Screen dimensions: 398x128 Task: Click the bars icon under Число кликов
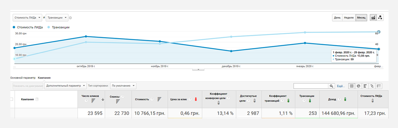[x=93, y=101]
